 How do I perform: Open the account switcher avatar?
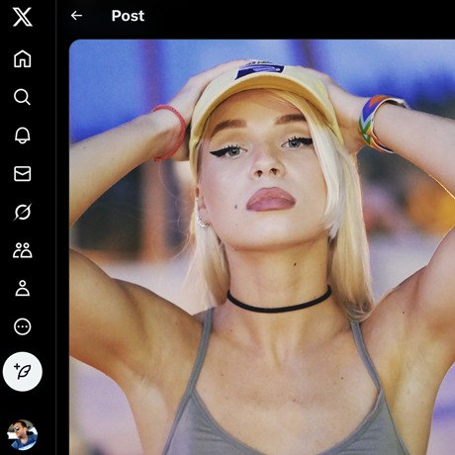[x=22, y=435]
